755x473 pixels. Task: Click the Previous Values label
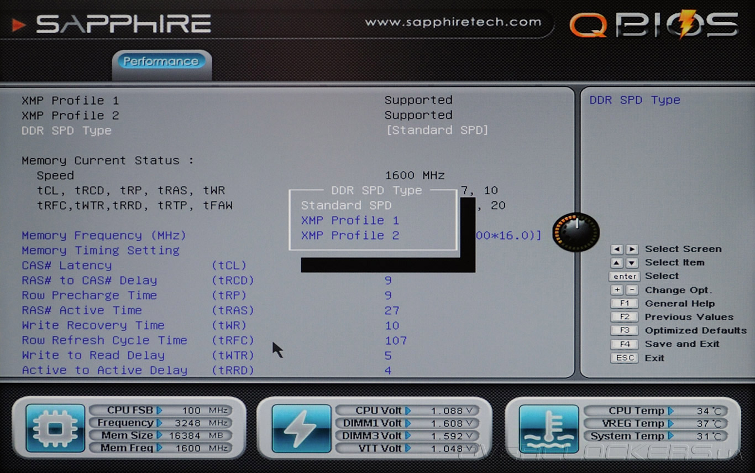pos(689,317)
